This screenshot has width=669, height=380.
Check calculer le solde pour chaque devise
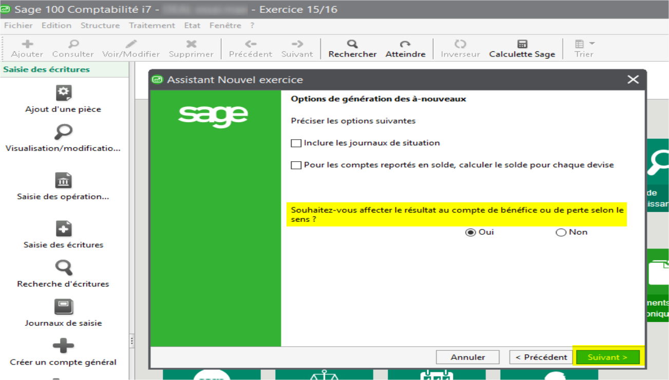296,165
